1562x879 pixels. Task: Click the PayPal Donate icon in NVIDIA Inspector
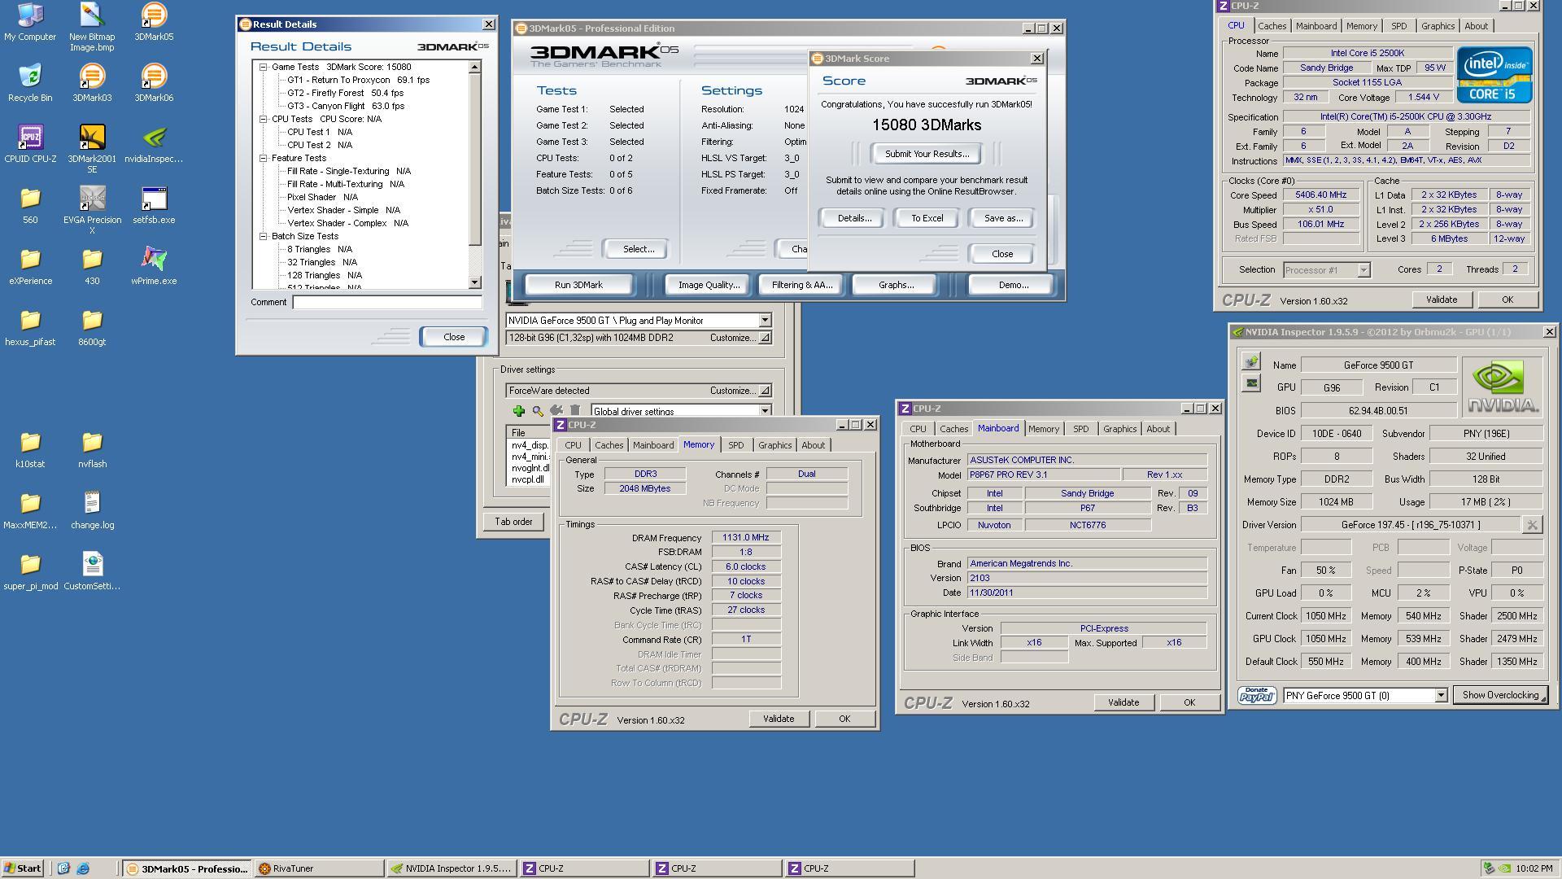1257,695
